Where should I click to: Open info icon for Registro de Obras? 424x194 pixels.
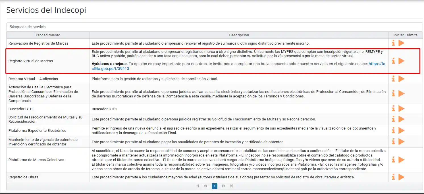[394, 177]
